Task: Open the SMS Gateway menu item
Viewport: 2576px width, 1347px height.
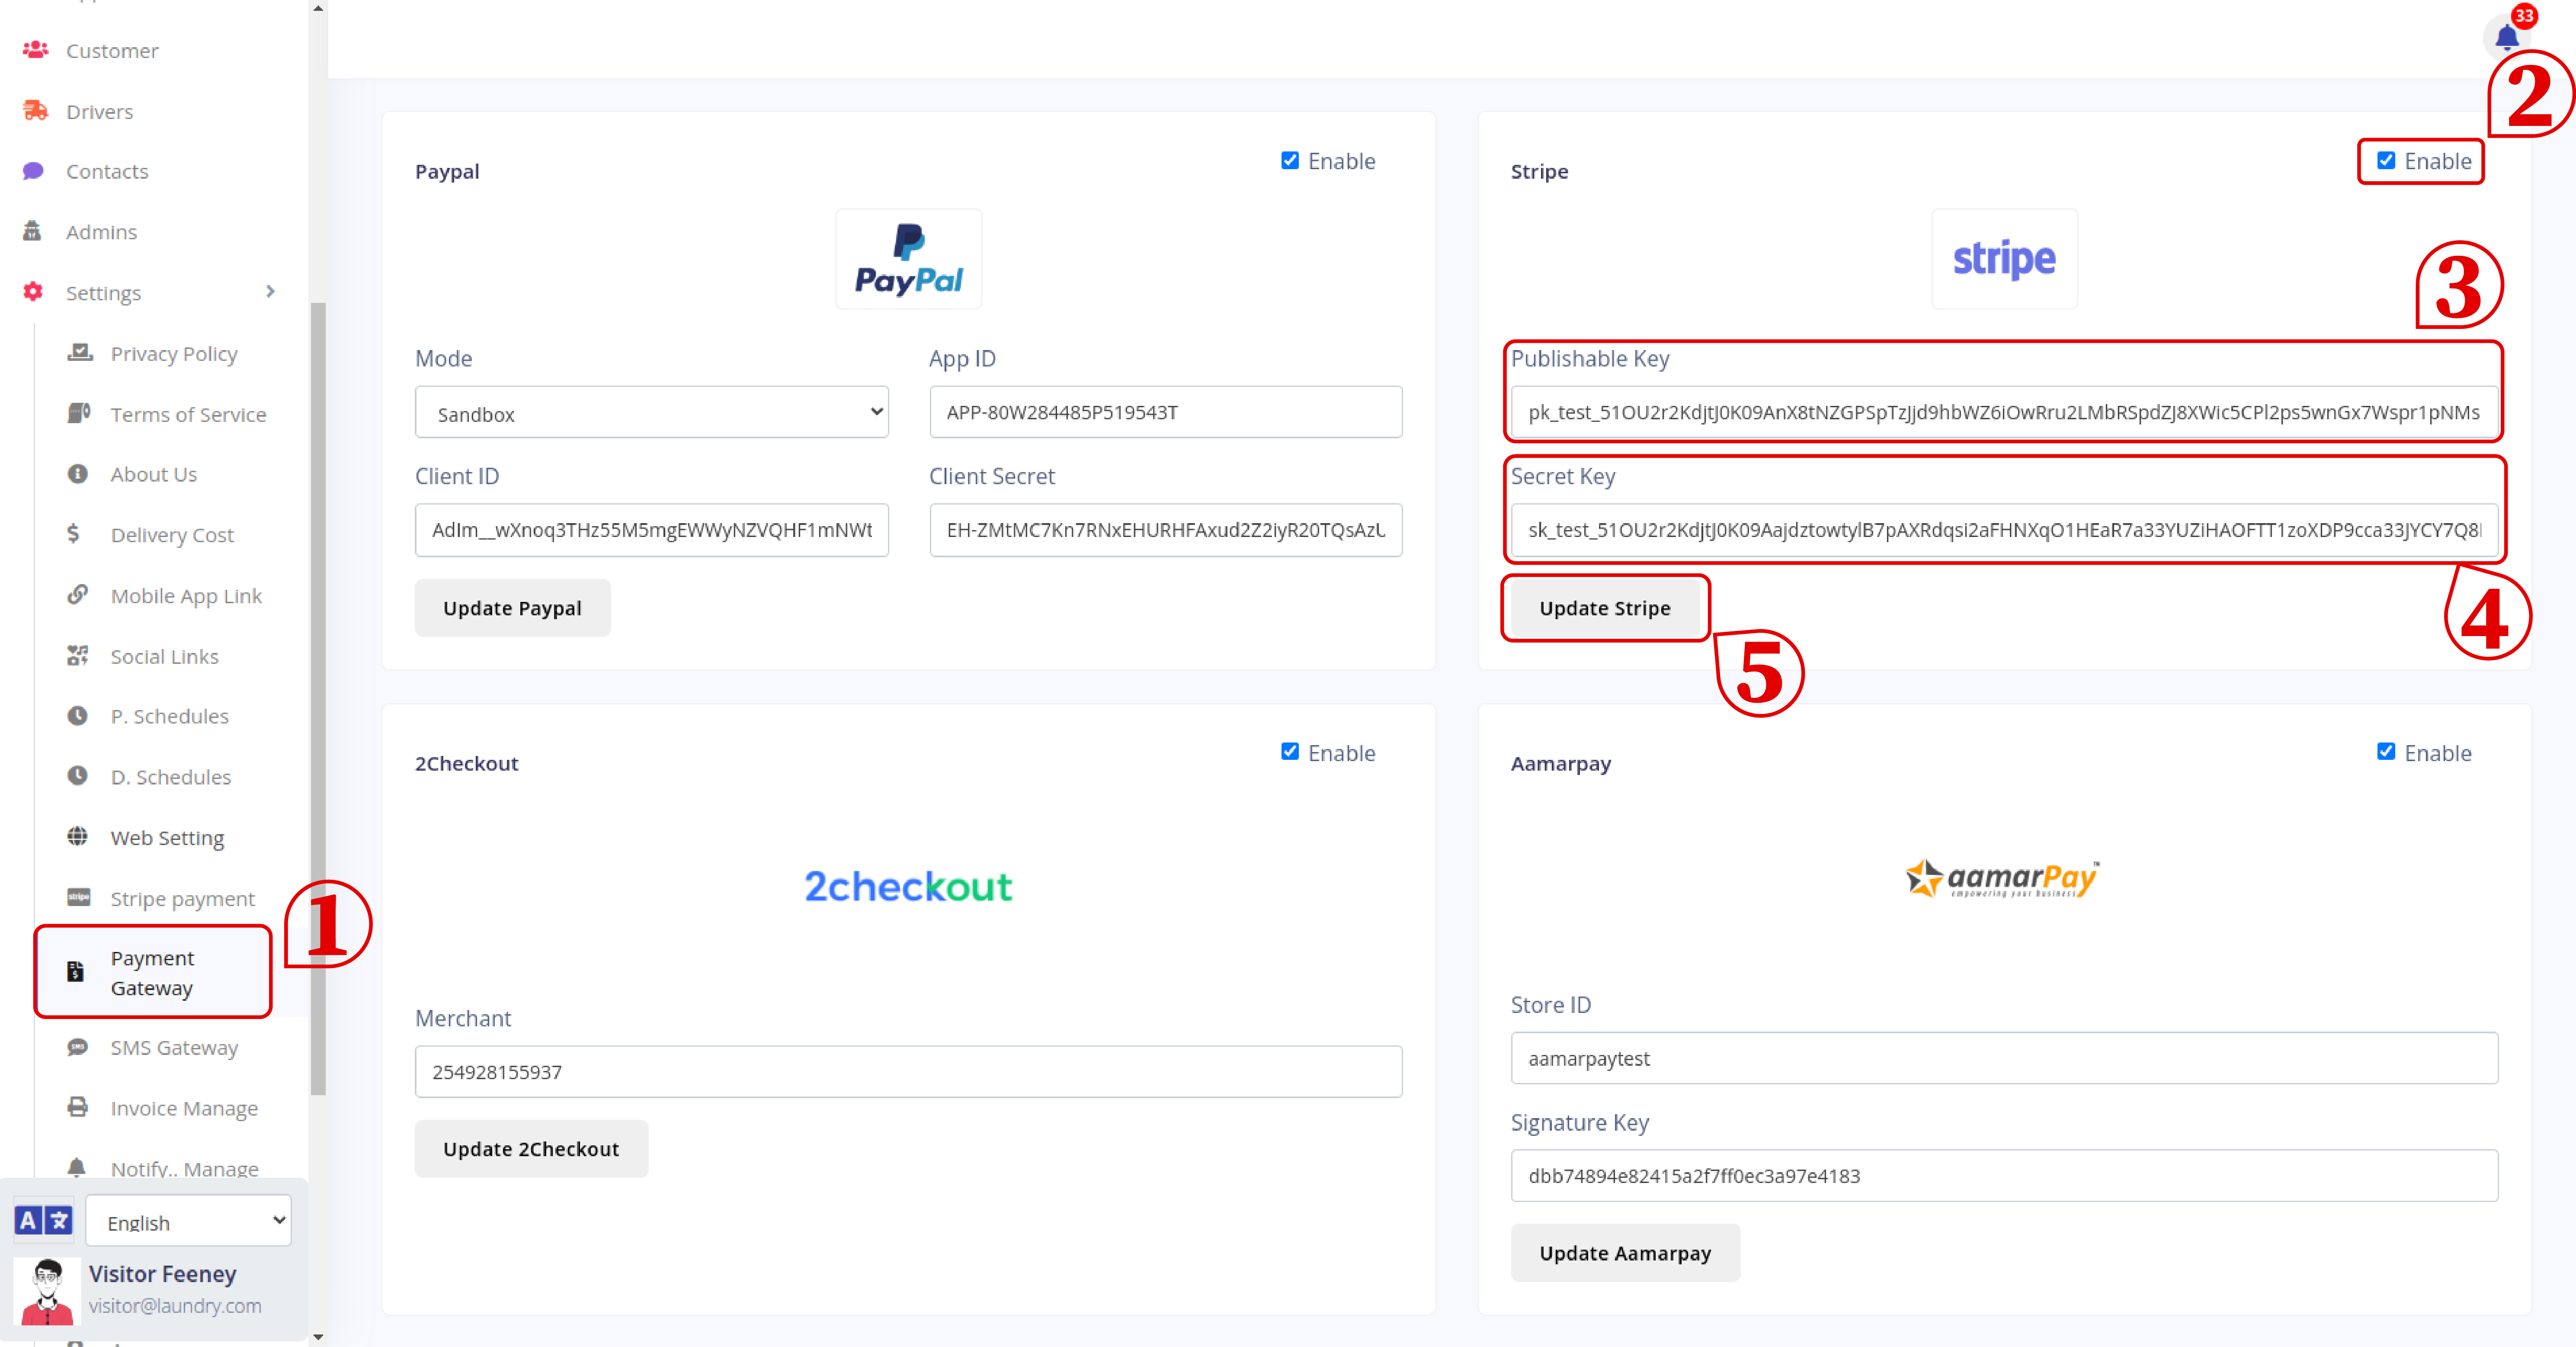Action: pos(174,1048)
